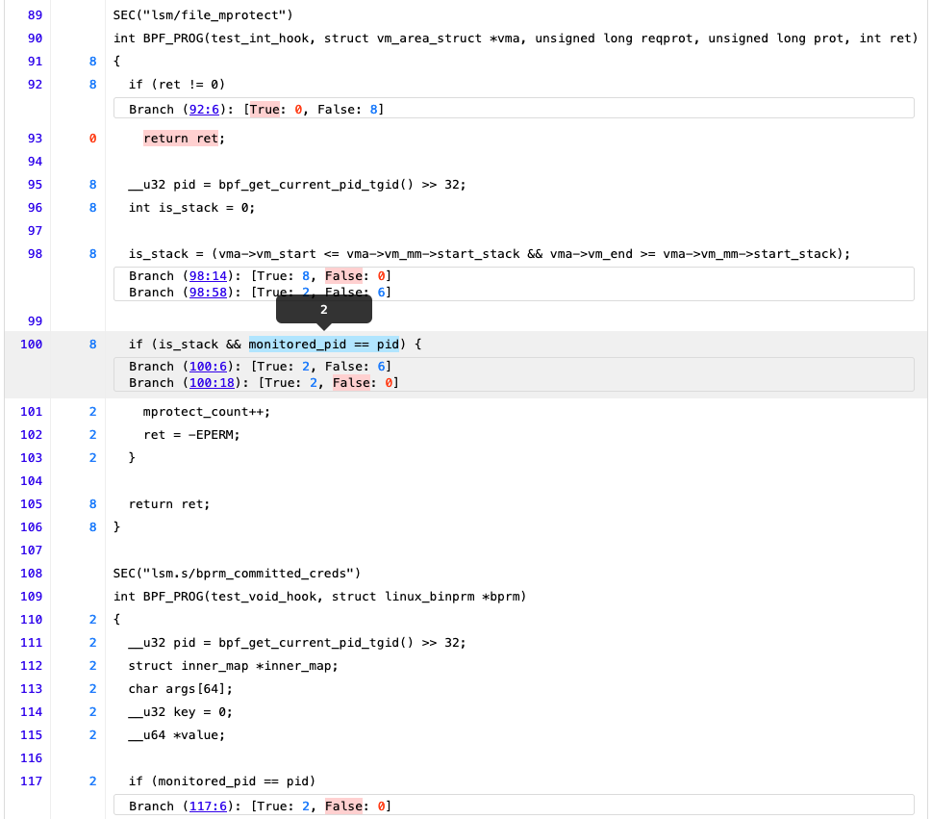Viewport: 932px width, 819px height.
Task: Click line number 101
Action: (x=32, y=412)
